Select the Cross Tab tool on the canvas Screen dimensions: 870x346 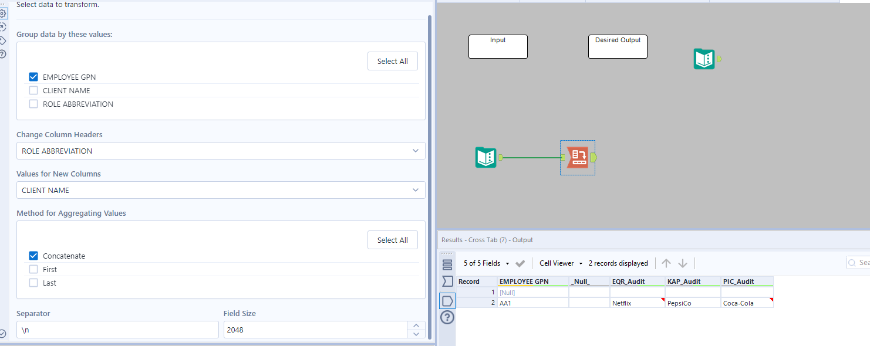pyautogui.click(x=577, y=157)
